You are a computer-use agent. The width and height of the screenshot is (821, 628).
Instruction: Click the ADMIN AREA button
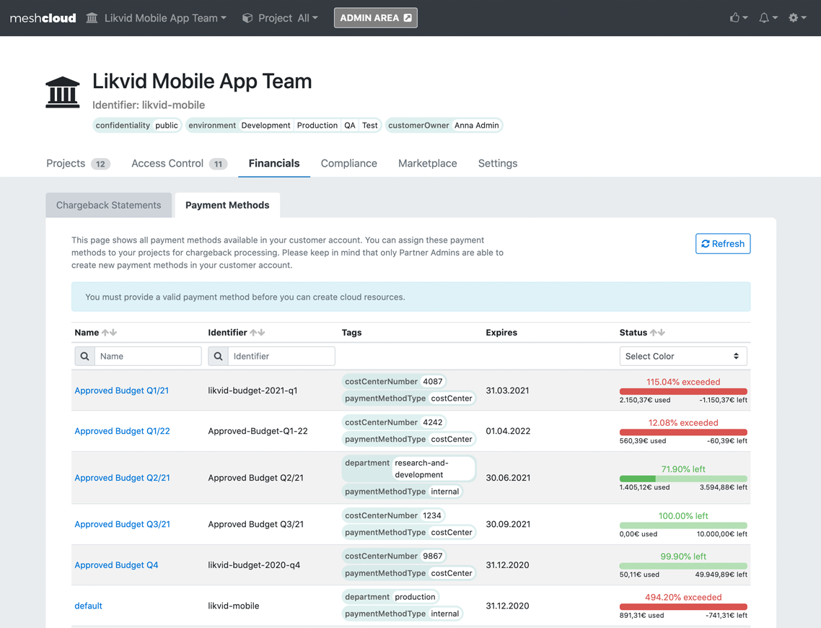375,17
